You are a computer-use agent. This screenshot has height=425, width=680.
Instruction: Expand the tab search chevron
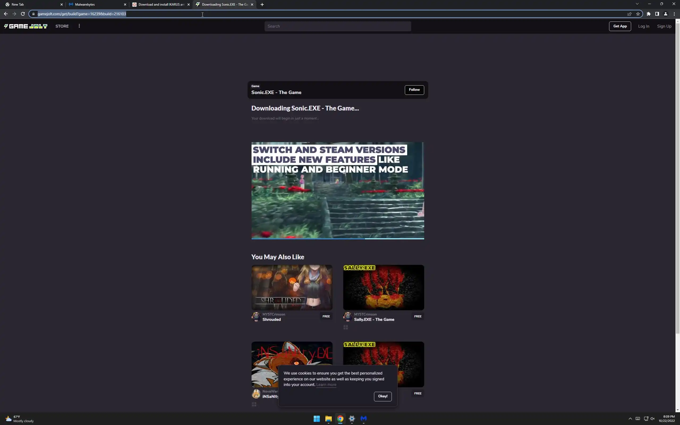(x=637, y=4)
